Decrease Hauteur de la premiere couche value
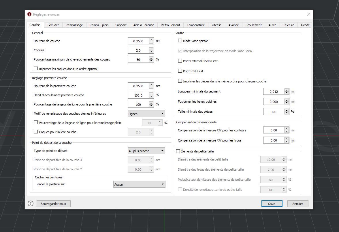Viewport: 339px width, 232px height. [151, 87]
